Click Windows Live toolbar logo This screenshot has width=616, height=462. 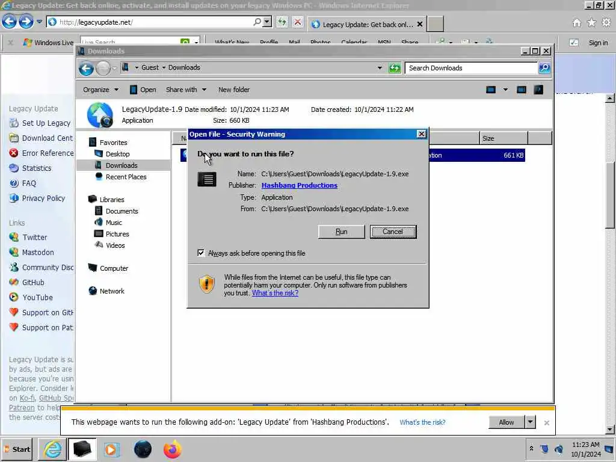48,43
